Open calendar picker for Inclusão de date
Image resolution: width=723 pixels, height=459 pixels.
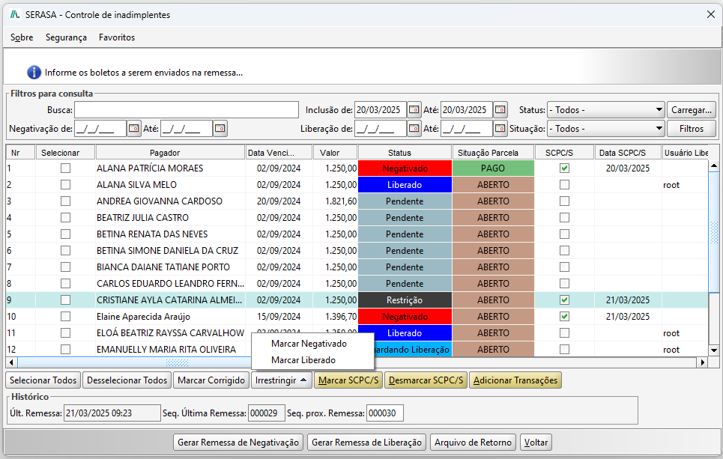(414, 109)
